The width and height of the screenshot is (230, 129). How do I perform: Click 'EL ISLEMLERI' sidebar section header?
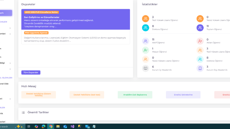pyautogui.click(x=6, y=78)
